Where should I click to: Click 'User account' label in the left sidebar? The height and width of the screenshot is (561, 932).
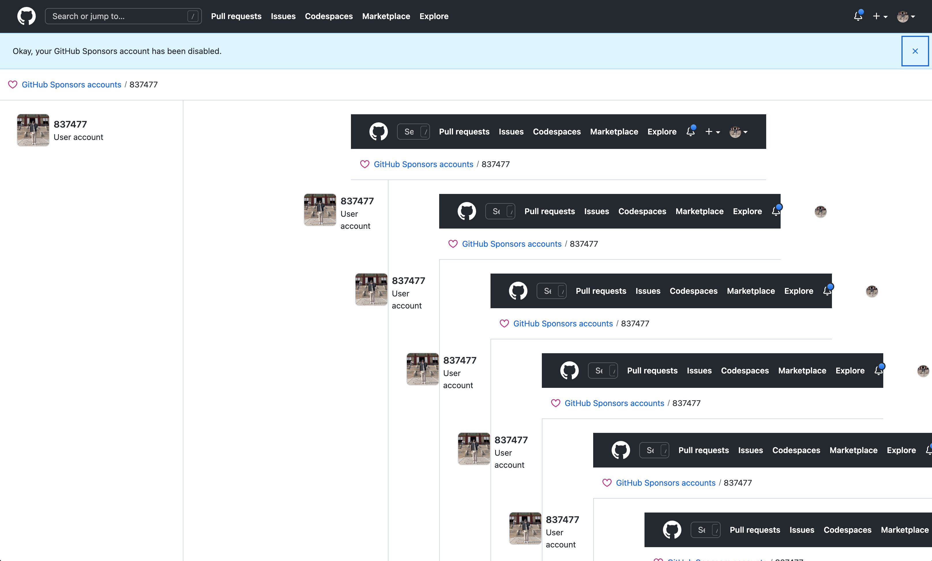[78, 137]
